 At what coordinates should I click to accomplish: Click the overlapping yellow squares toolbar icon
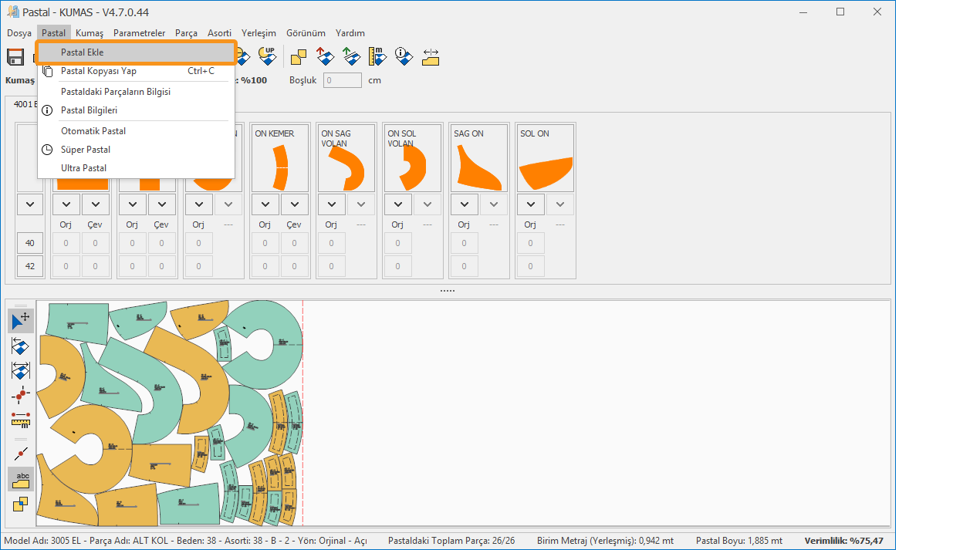[298, 56]
